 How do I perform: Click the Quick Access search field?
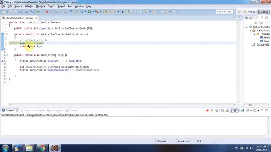(224, 11)
